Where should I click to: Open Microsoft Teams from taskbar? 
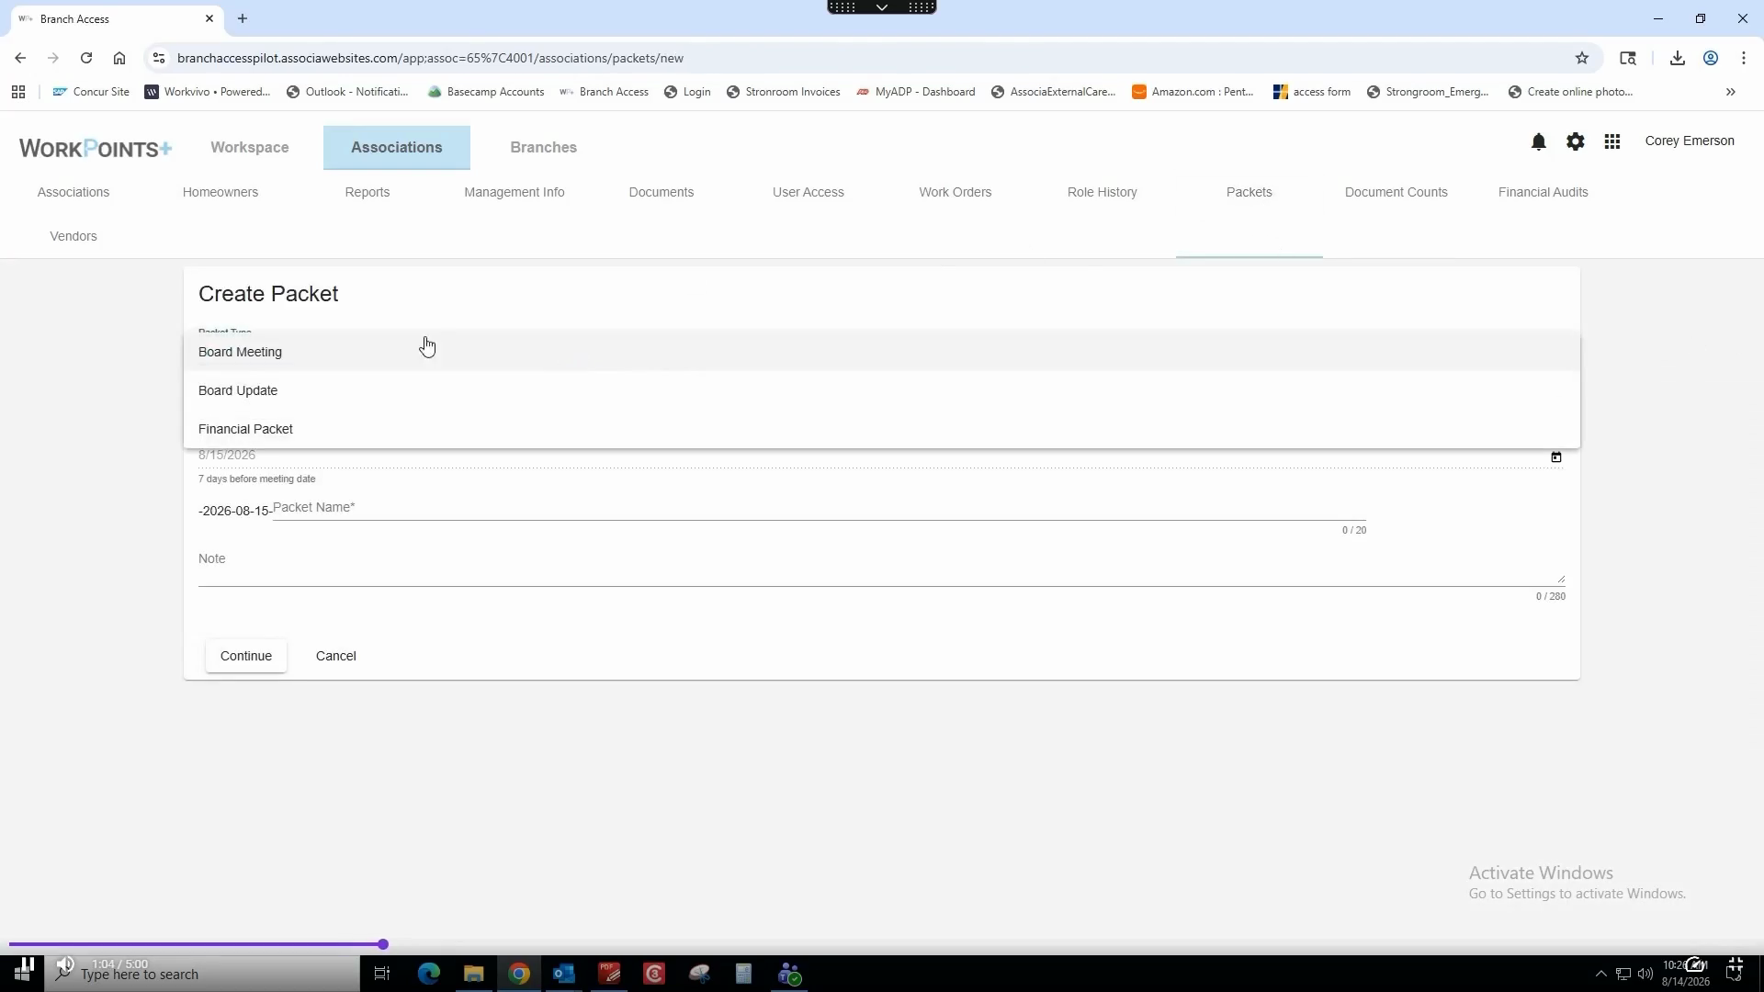point(790,974)
